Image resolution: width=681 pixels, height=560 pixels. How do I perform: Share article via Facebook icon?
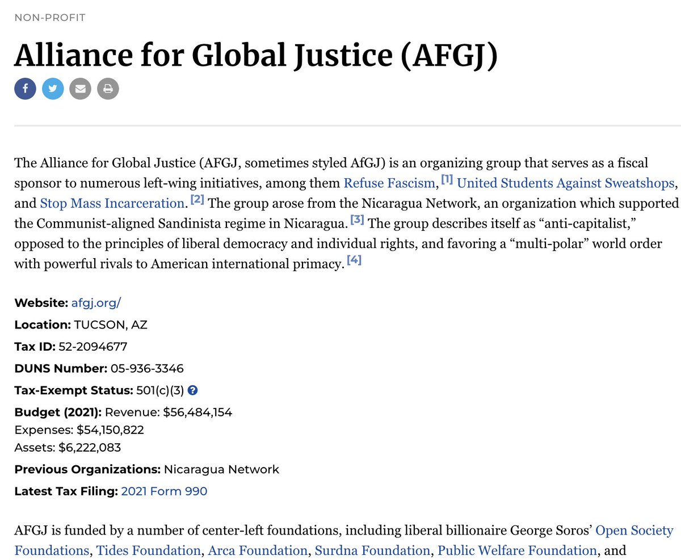coord(25,89)
